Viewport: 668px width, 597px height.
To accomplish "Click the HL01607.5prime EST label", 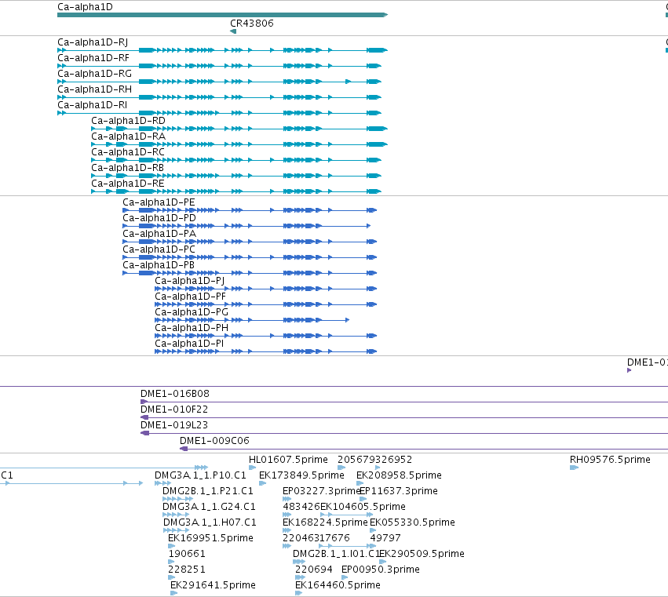I will 288,460.
